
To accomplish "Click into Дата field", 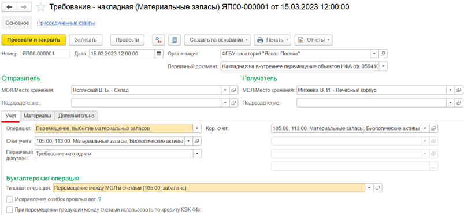I will (123, 54).
